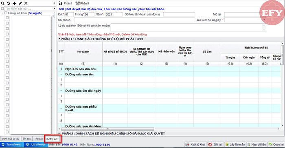
Task: Click the Tổng số column header
Action: click(265, 57)
